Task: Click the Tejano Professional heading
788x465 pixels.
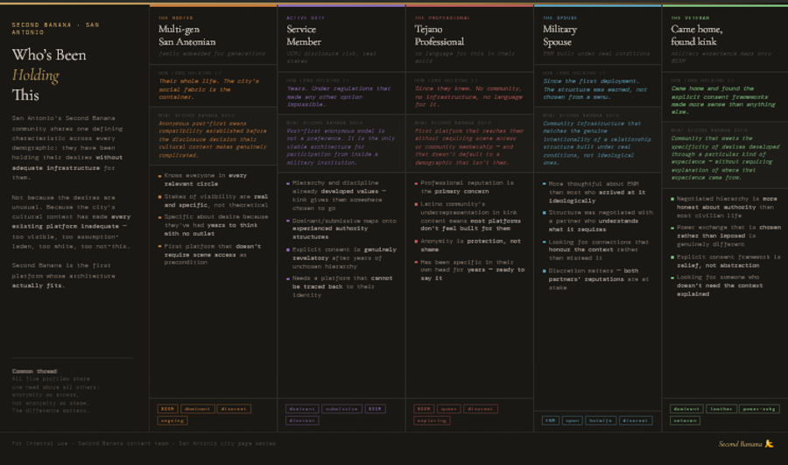Action: tap(440, 35)
